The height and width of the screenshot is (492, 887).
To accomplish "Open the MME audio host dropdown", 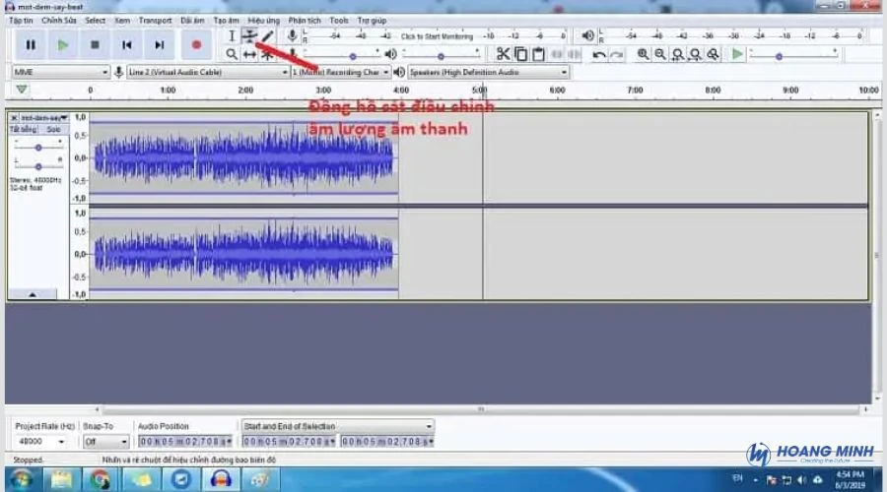I will point(60,72).
